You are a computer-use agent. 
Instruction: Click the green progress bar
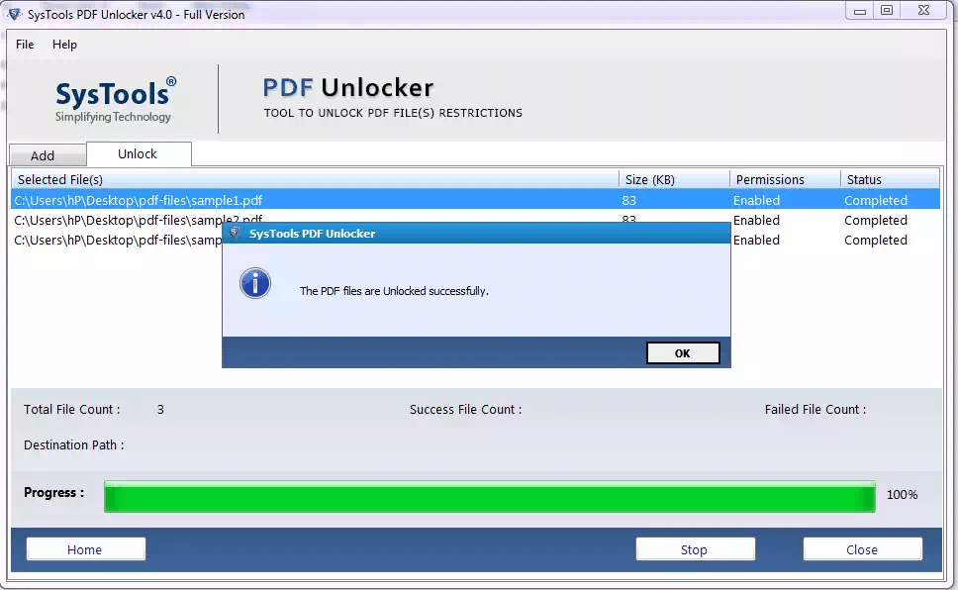pos(489,497)
